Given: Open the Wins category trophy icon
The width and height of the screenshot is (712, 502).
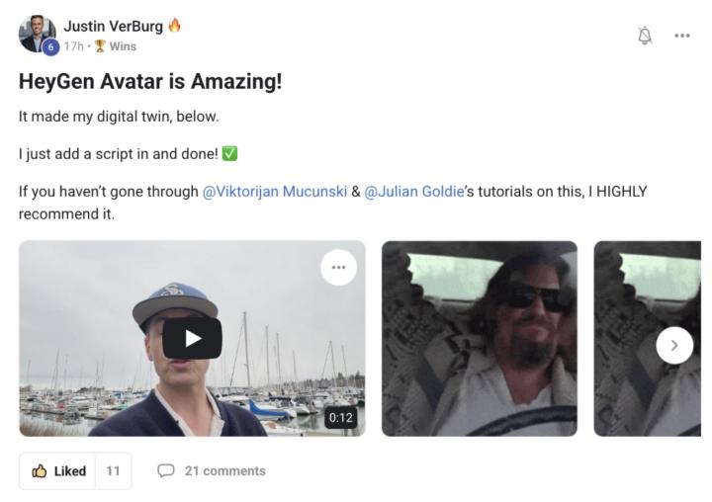Looking at the screenshot, I should point(100,46).
